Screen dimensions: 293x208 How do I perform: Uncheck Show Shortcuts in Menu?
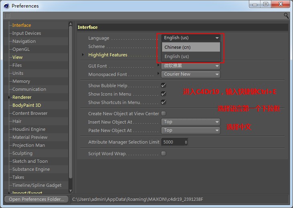click(x=163, y=102)
